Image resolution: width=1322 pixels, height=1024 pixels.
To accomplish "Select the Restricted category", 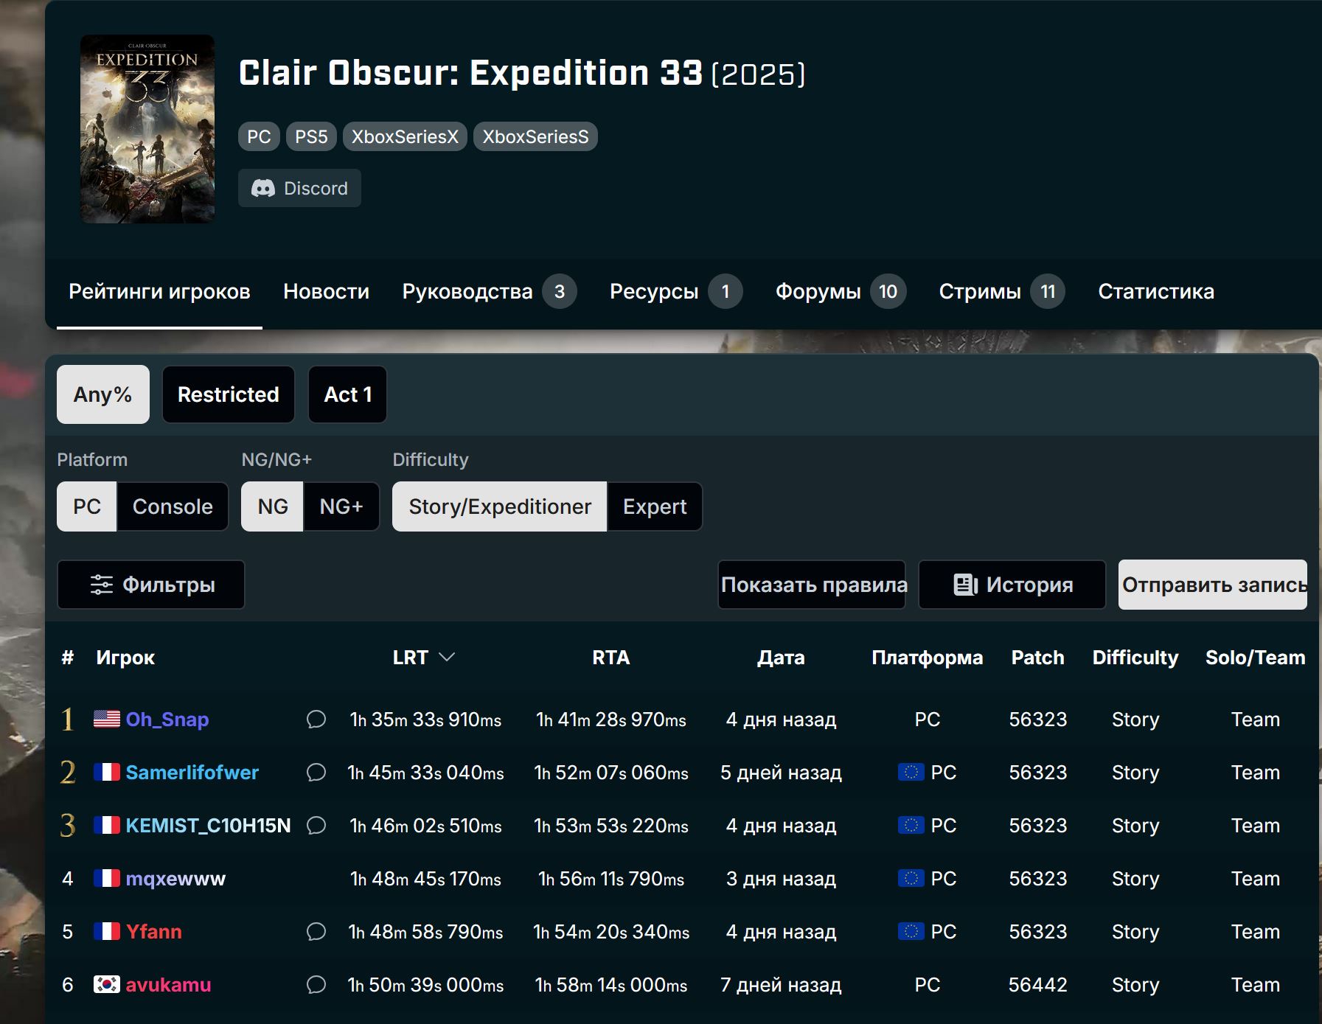I will coord(229,394).
